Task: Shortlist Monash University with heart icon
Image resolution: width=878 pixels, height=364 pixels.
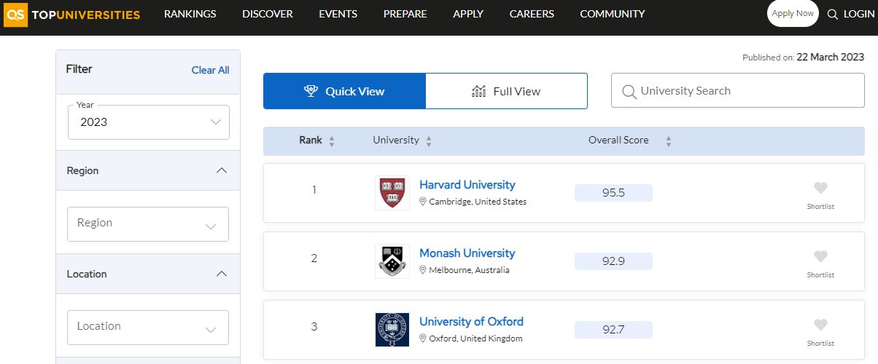Action: click(x=820, y=257)
